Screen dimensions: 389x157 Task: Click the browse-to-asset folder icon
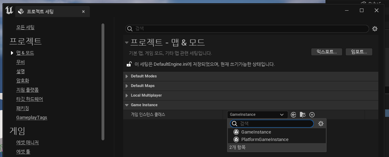coord(303,114)
